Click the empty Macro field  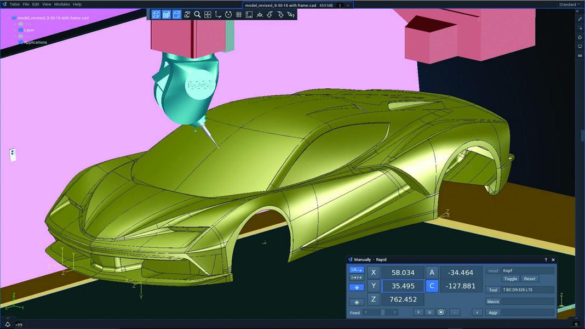(528, 302)
